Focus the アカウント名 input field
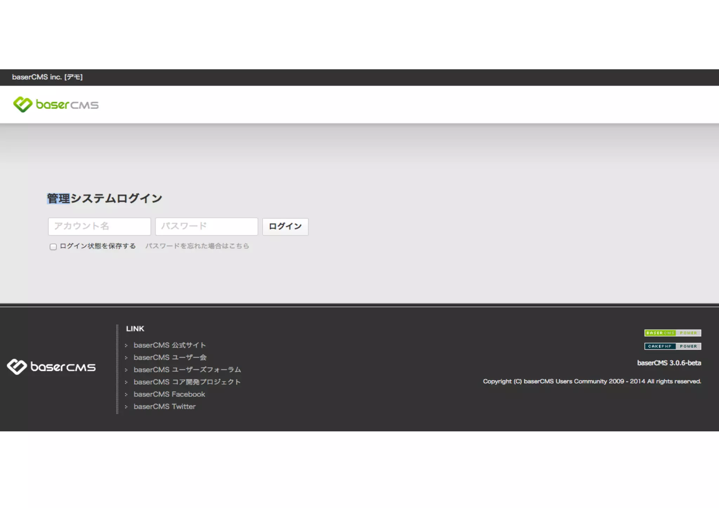The height and width of the screenshot is (508, 719). 99,226
